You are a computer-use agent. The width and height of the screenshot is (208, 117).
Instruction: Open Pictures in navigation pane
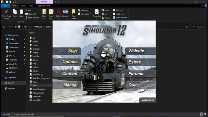pyautogui.click(x=11, y=52)
